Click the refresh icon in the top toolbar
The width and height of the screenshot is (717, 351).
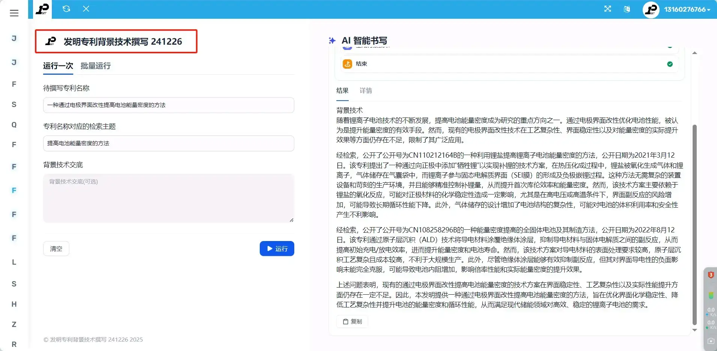click(67, 8)
